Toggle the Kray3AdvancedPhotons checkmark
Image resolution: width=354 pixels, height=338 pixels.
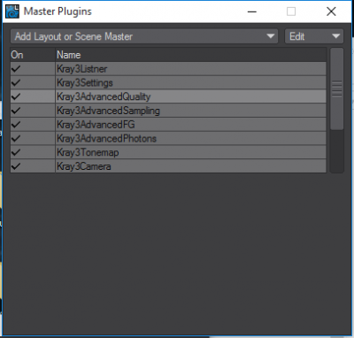coord(16,138)
